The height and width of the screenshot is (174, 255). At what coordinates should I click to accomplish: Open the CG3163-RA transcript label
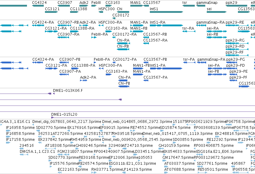[x=116, y=28]
